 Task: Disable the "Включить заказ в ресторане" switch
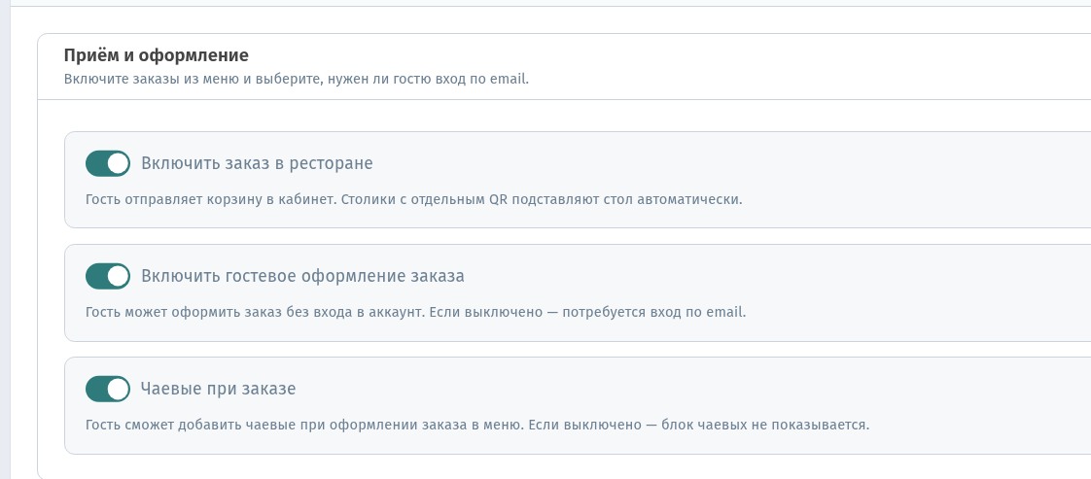click(x=108, y=163)
